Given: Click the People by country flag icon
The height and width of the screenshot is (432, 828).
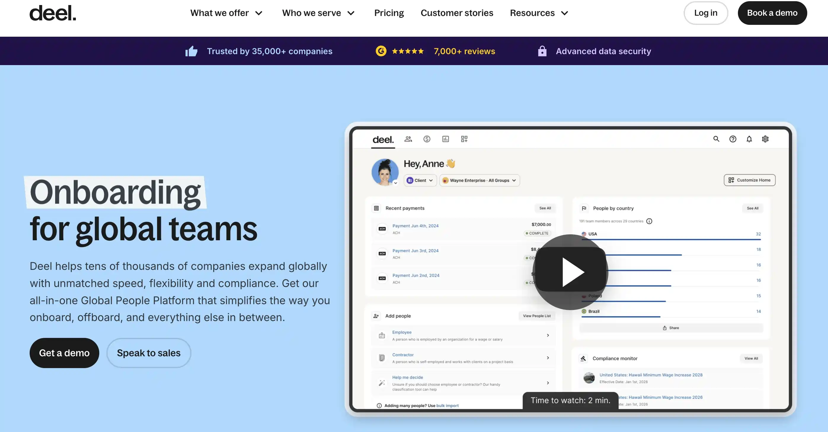Looking at the screenshot, I should (584, 208).
